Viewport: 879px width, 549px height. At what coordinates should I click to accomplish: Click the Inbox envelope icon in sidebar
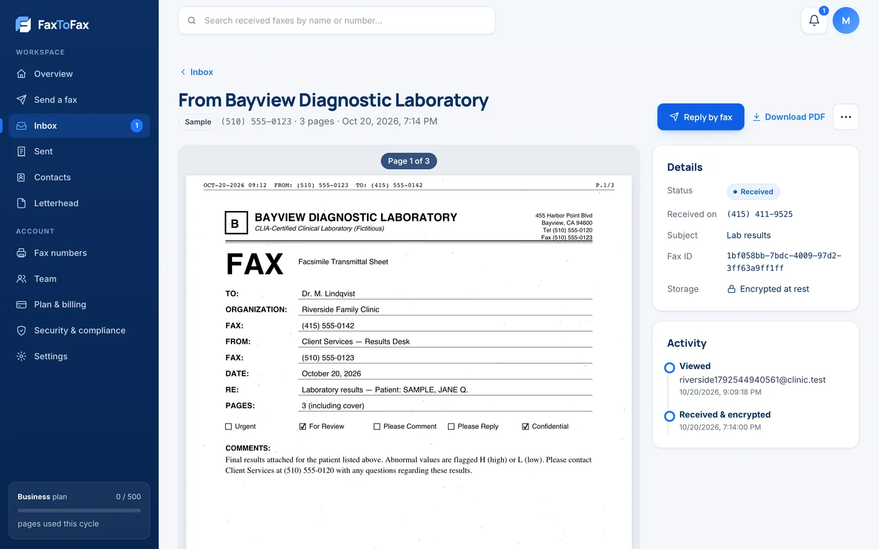coord(21,126)
